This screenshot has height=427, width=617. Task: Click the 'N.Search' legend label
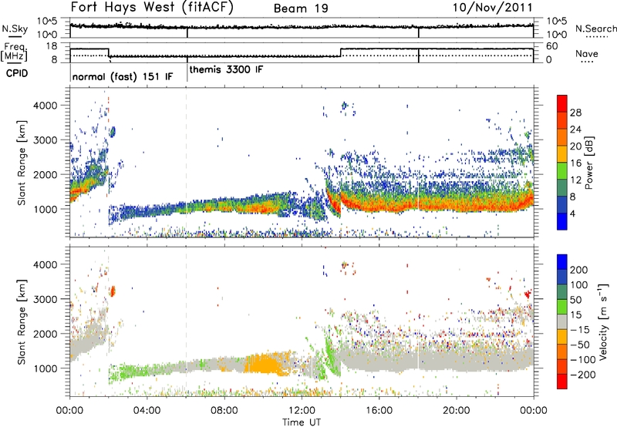596,29
